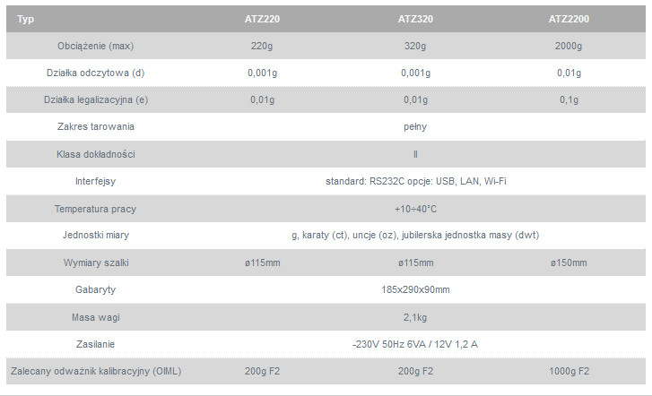
Task: Select the 320g maximum load value
Action: (x=415, y=46)
